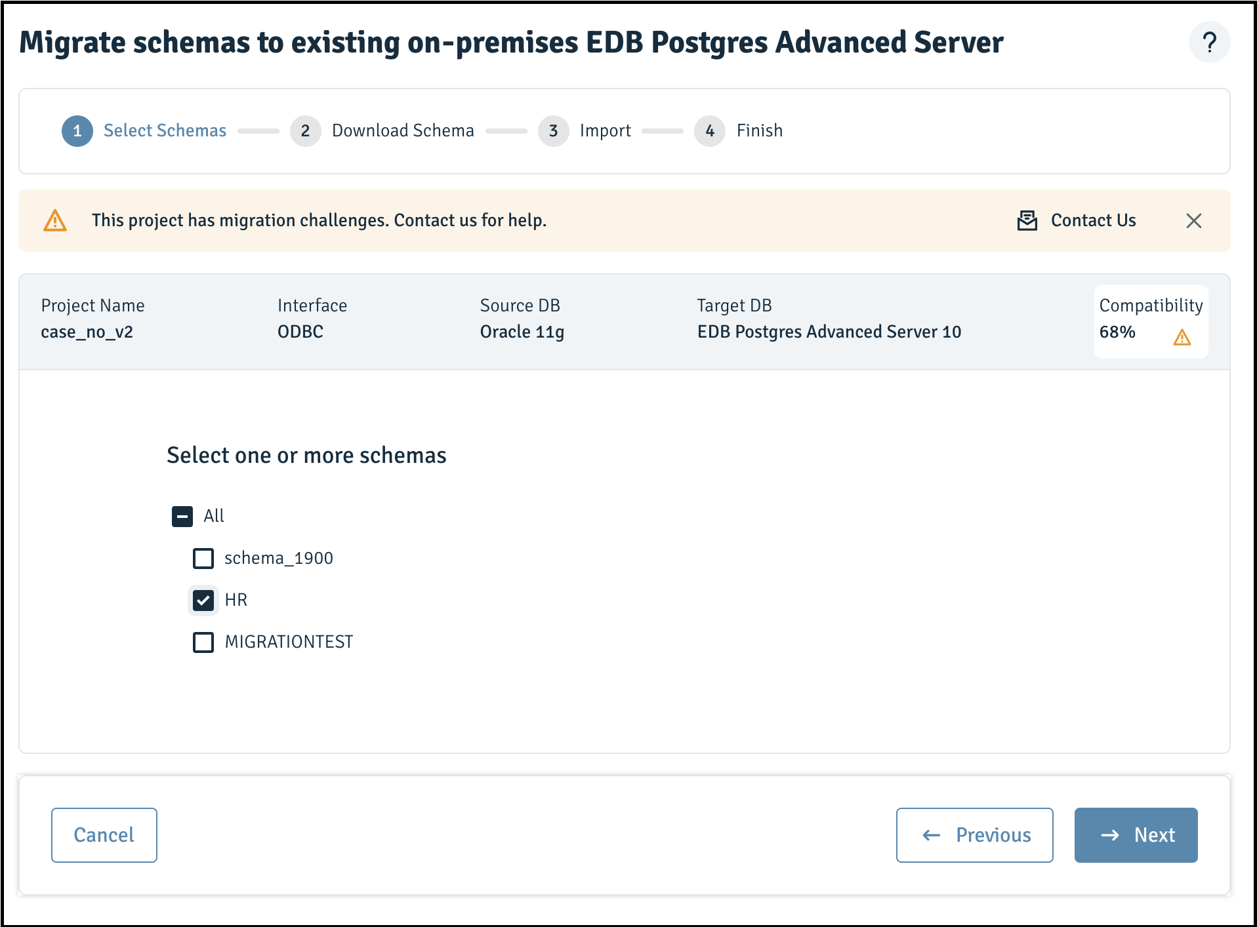
Task: Click the compatibility warning triangle icon
Action: [x=1182, y=337]
